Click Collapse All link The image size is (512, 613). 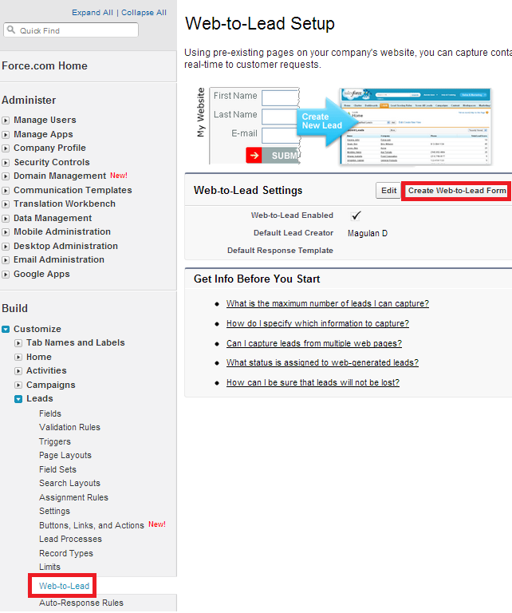pyautogui.click(x=144, y=13)
